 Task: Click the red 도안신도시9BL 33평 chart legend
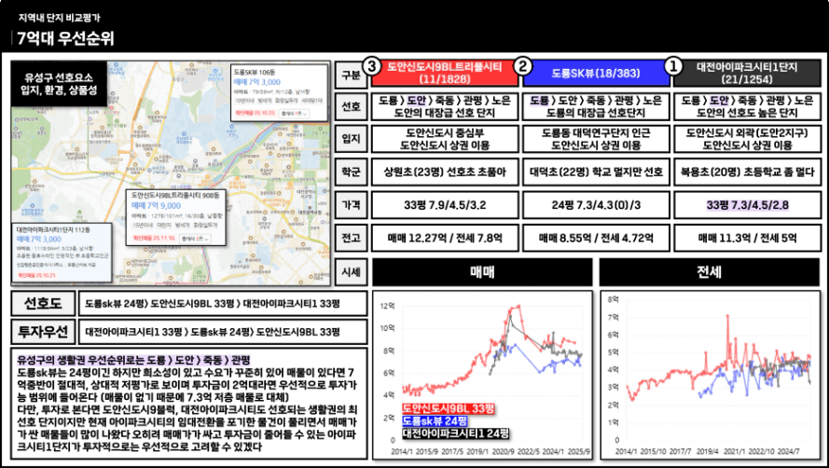tap(449, 408)
